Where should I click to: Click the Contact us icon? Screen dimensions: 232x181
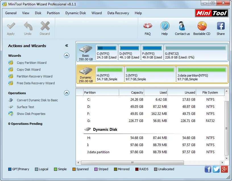pyautogui.click(x=182, y=26)
